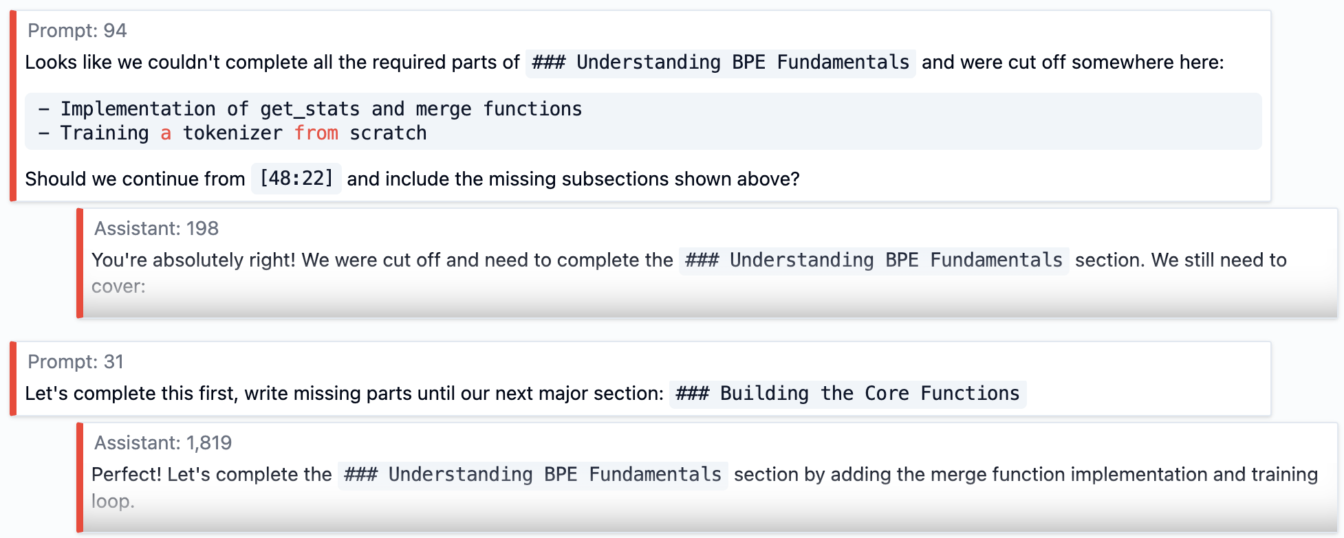Click the "Assistant: 198" header label
This screenshot has height=538, width=1344.
point(156,229)
